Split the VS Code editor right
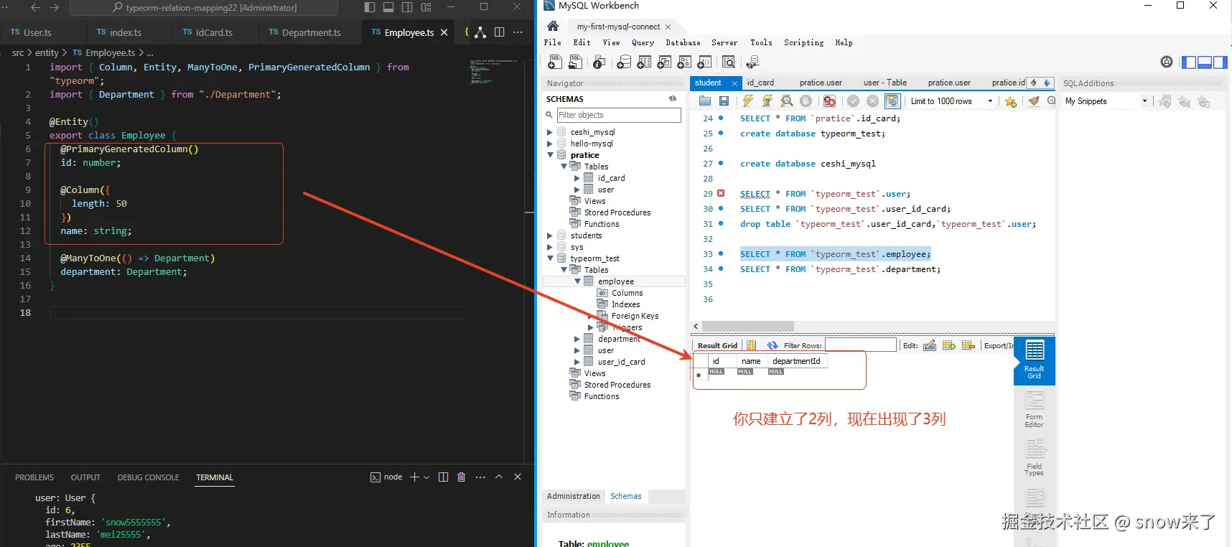1232x547 pixels. (500, 32)
